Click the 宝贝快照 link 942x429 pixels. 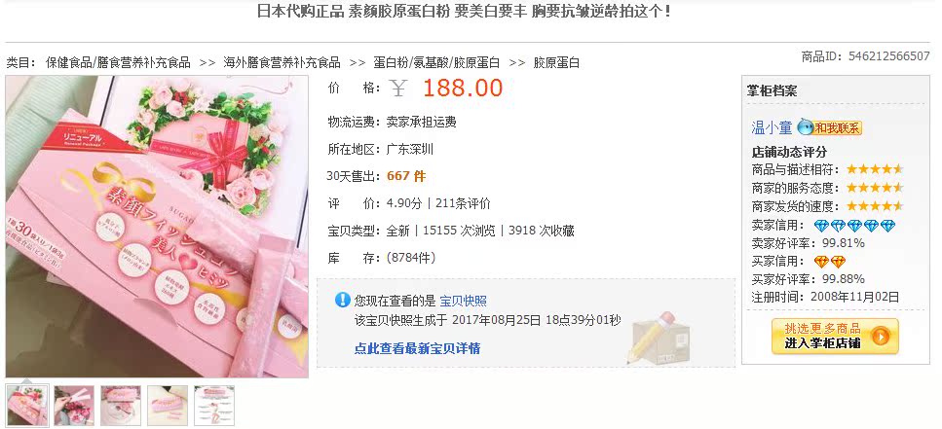pos(463,302)
